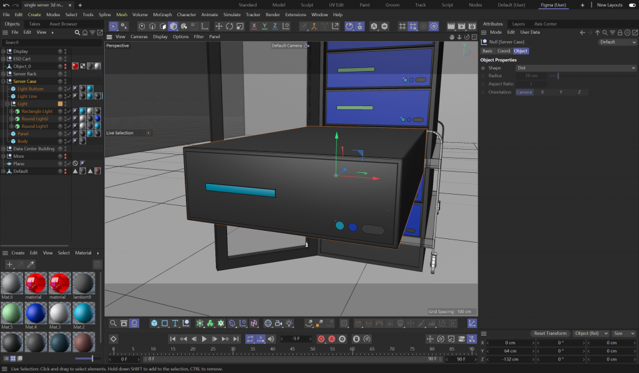Click the Cube primitive icon in the bottom toolbar
The height and width of the screenshot is (373, 639).
coord(154,323)
